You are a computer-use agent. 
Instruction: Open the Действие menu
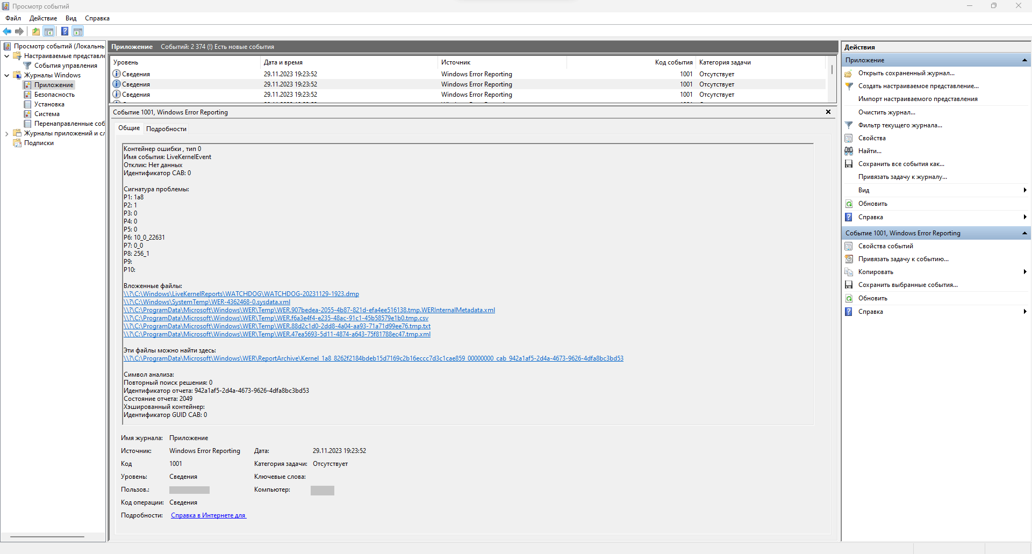tap(43, 18)
